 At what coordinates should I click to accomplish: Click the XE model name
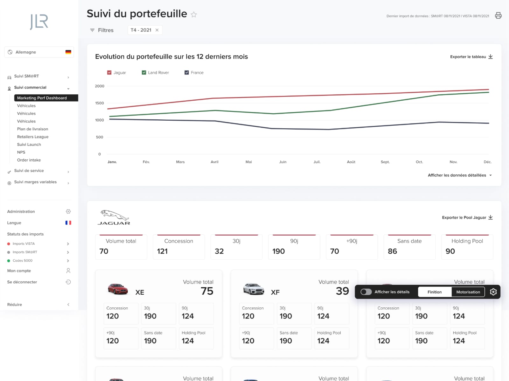[x=140, y=292]
